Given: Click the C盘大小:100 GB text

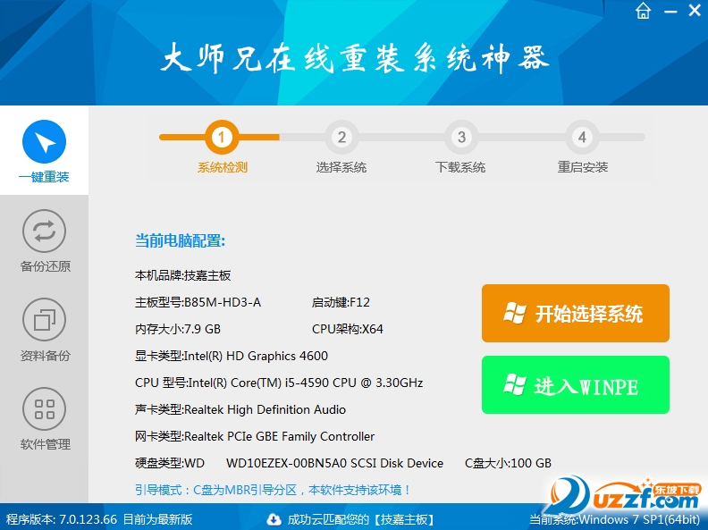Looking at the screenshot, I should pyautogui.click(x=508, y=463).
